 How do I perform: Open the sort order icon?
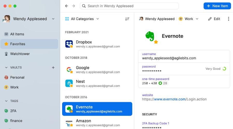[127, 19]
